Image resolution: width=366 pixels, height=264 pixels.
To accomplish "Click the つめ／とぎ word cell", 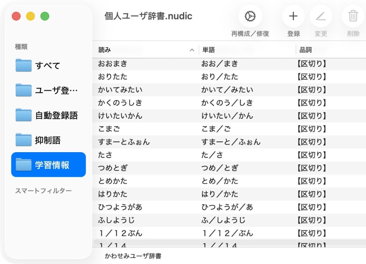I will click(220, 168).
